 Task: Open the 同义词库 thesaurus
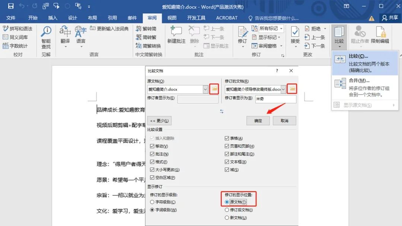[15, 37]
